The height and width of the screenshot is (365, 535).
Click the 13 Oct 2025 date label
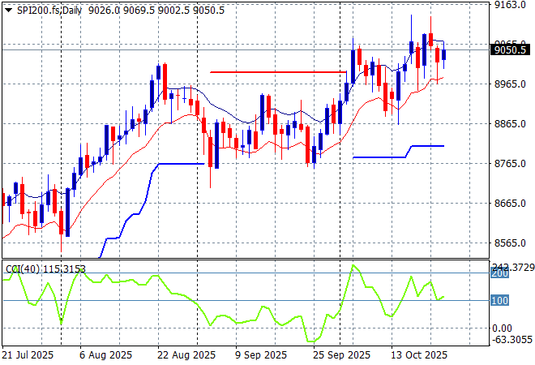pyautogui.click(x=419, y=355)
